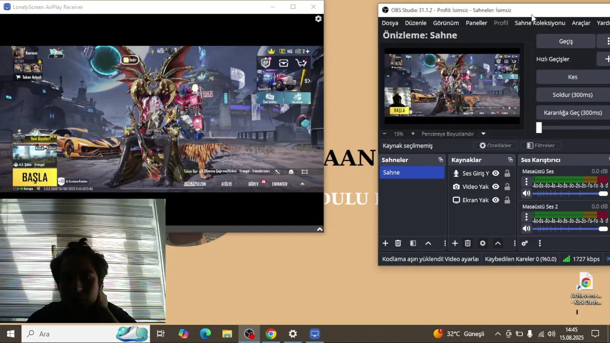
Task: Open Microsoft Edge from taskbar
Action: pyautogui.click(x=205, y=334)
